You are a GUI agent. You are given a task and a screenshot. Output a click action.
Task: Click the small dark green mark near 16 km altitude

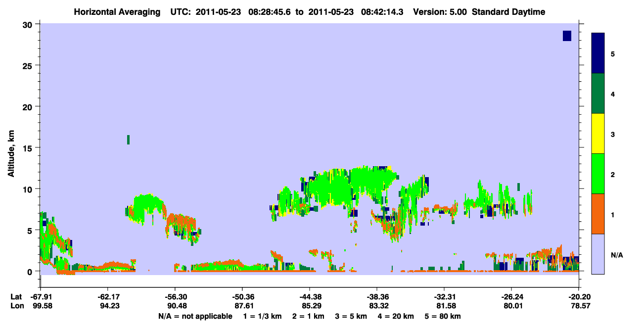click(x=129, y=140)
